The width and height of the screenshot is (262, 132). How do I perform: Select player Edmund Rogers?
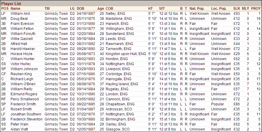pos(24,94)
